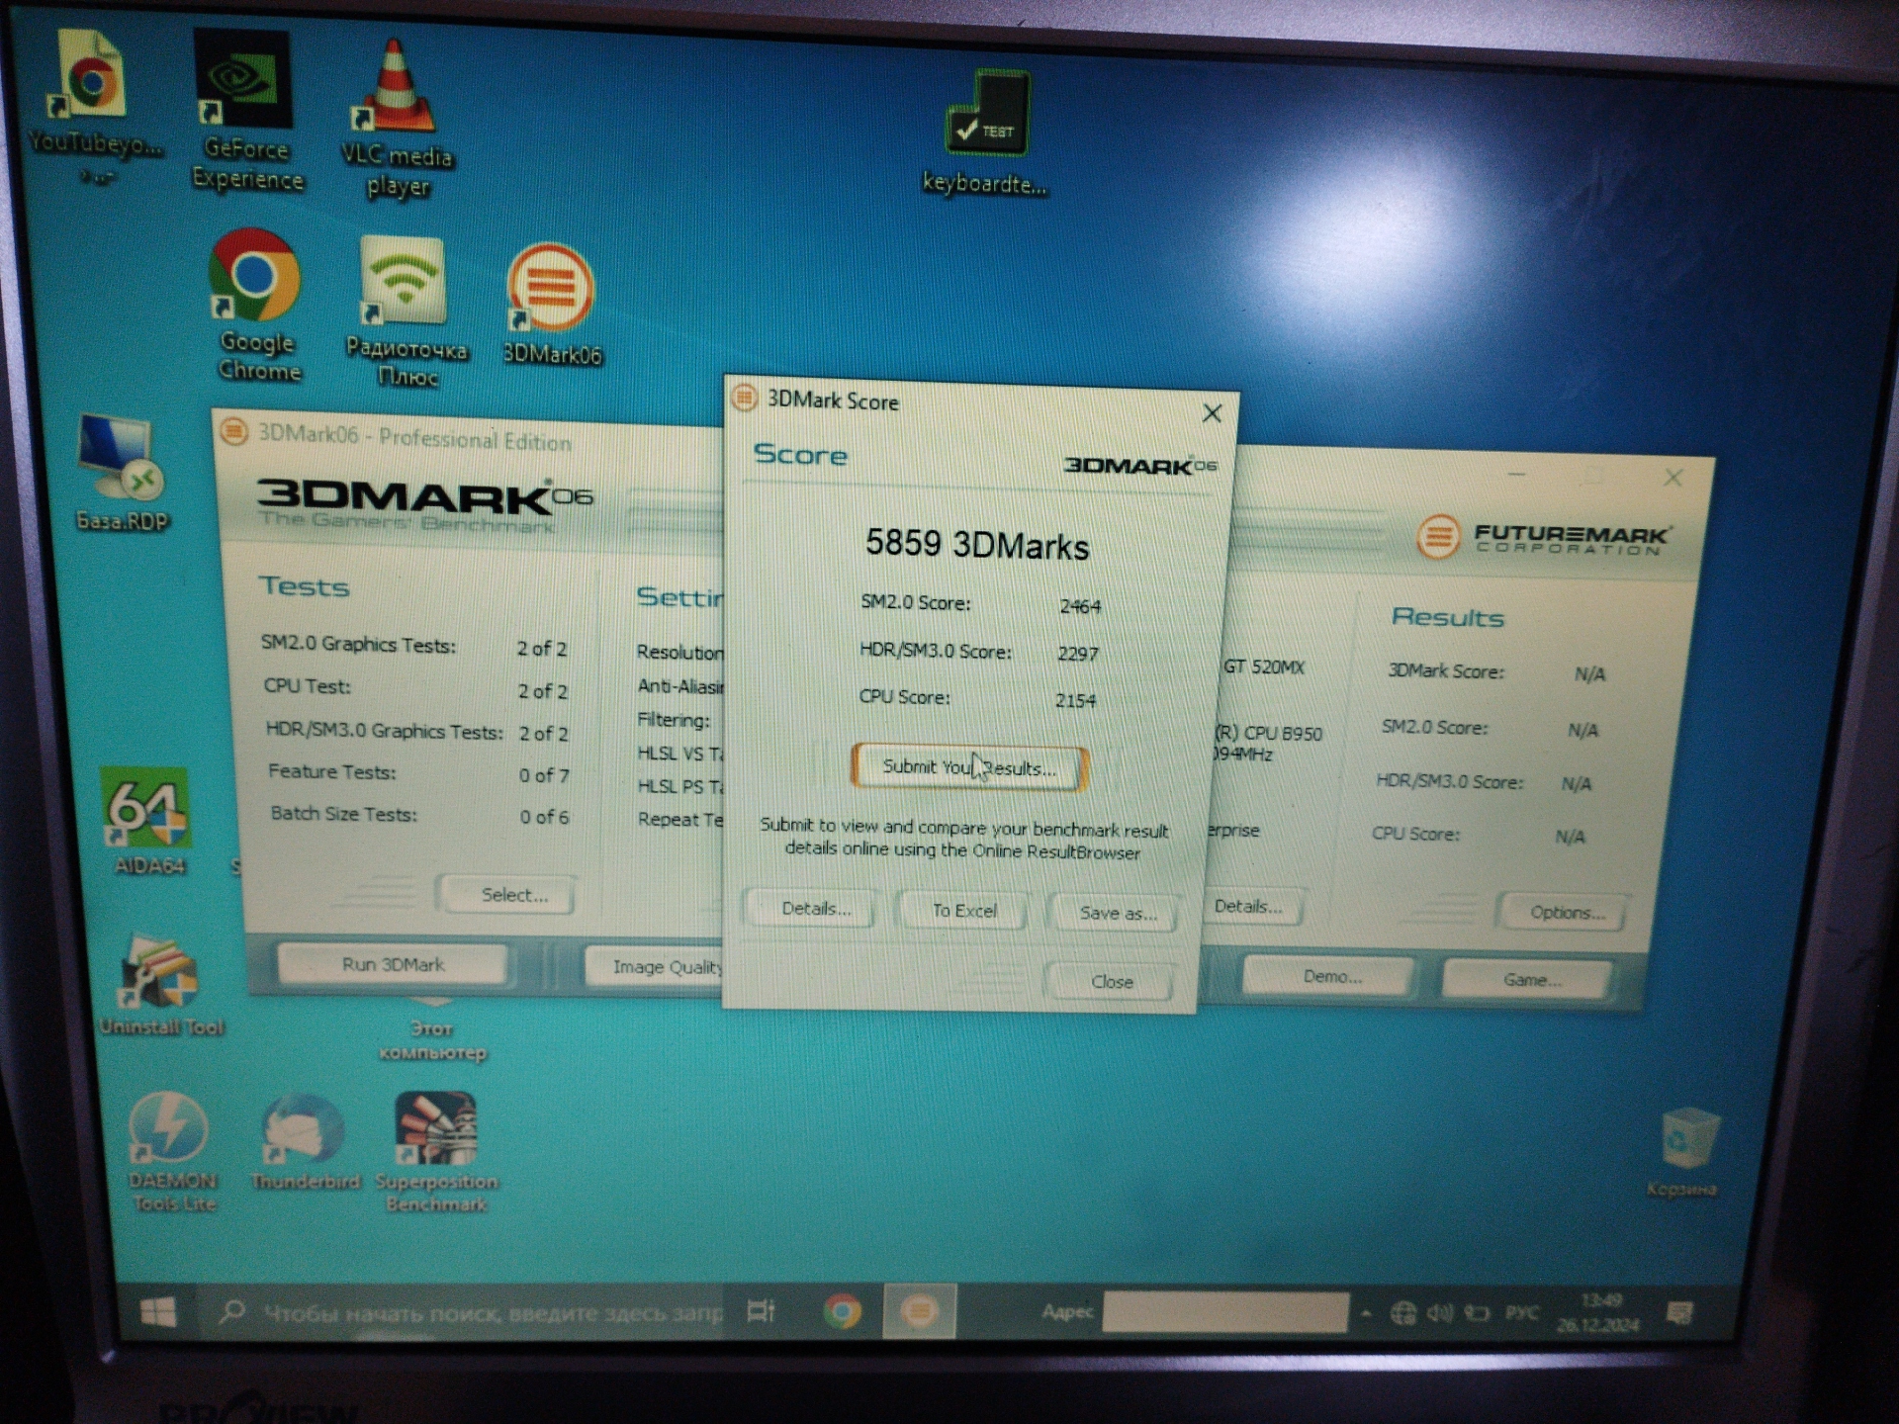Click the 3DMark Score dialog title icon

pyautogui.click(x=744, y=399)
